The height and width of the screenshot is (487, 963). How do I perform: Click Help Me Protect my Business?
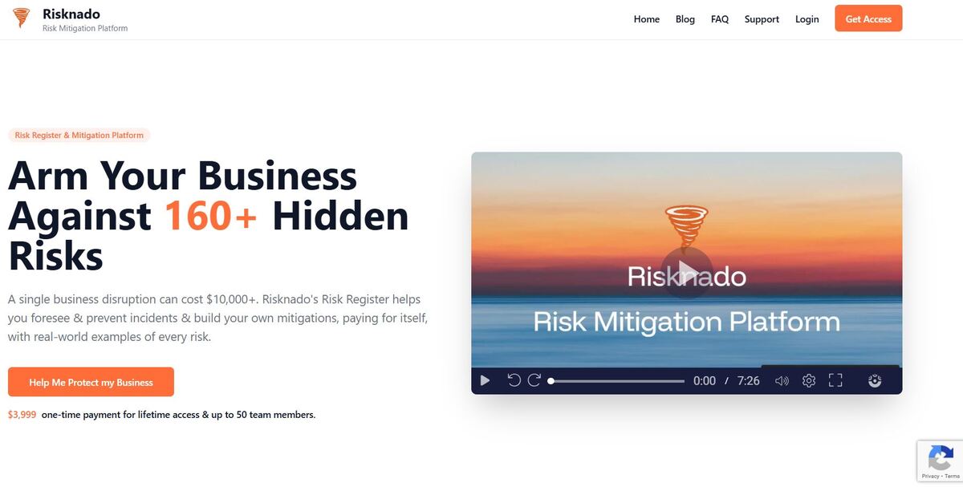[x=91, y=382]
